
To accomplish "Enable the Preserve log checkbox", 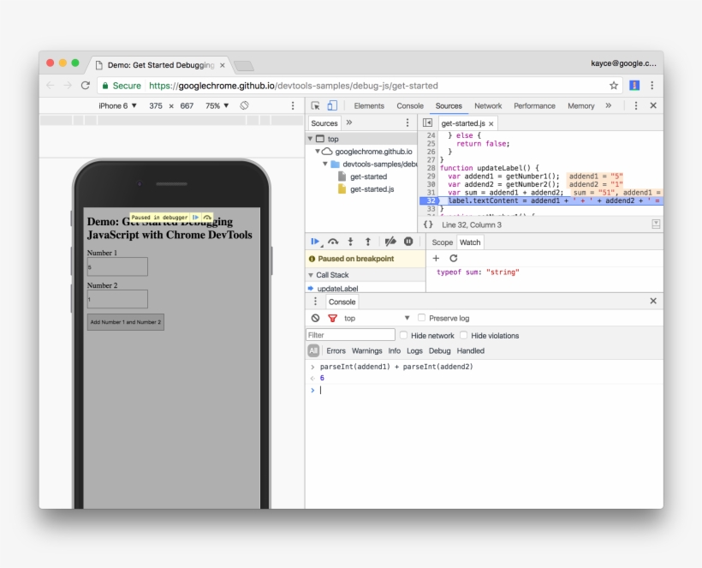I will (420, 318).
